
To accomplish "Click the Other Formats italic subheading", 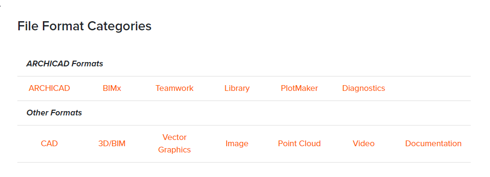I will 54,113.
